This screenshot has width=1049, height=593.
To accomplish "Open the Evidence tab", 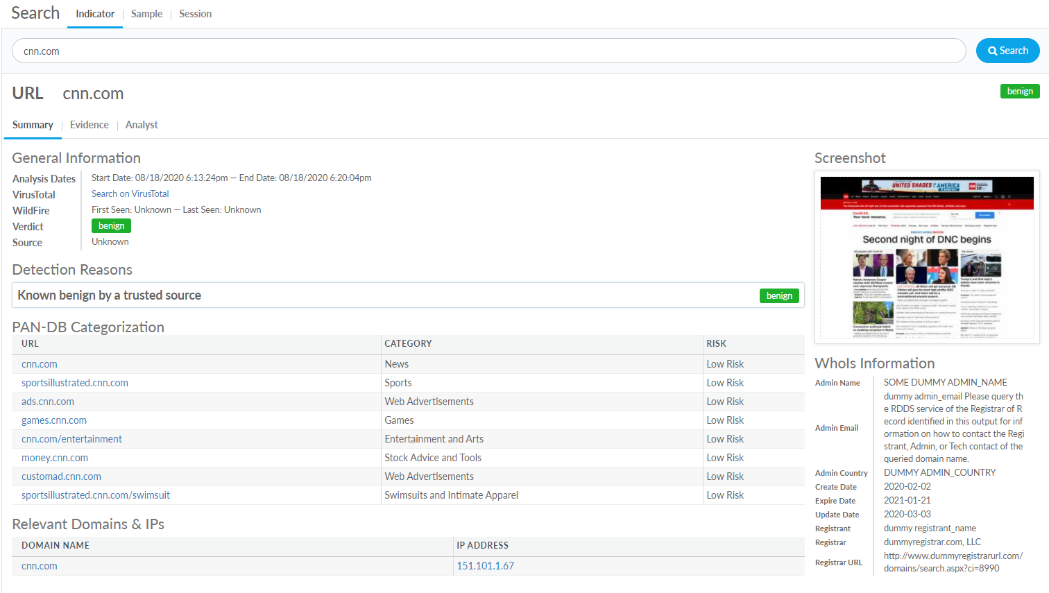I will pos(89,125).
